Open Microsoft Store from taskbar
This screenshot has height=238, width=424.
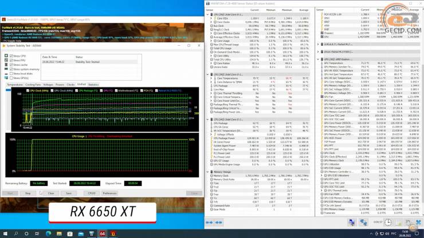pyautogui.click(x=70, y=233)
